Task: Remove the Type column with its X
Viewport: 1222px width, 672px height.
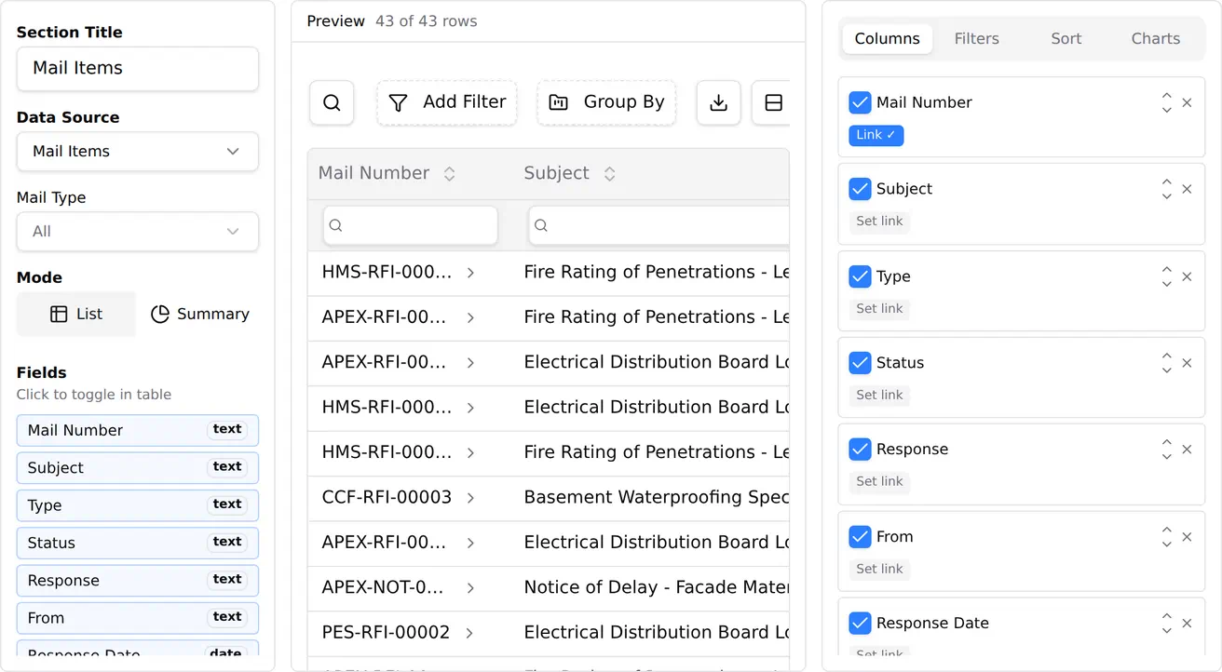Action: tap(1187, 276)
